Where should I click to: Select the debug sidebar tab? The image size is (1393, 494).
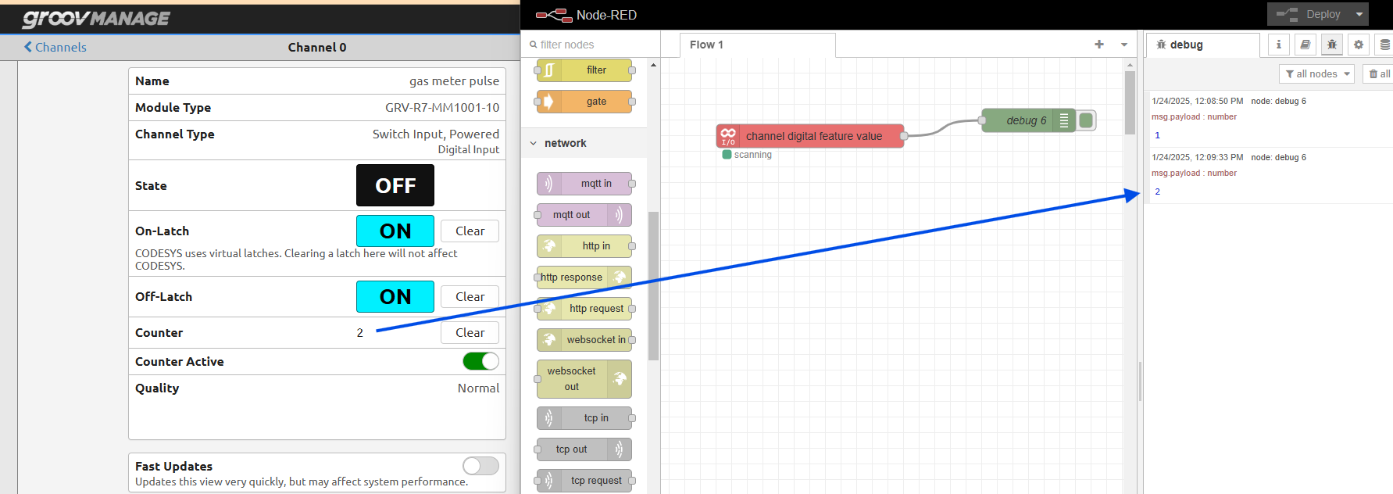[x=1202, y=45]
